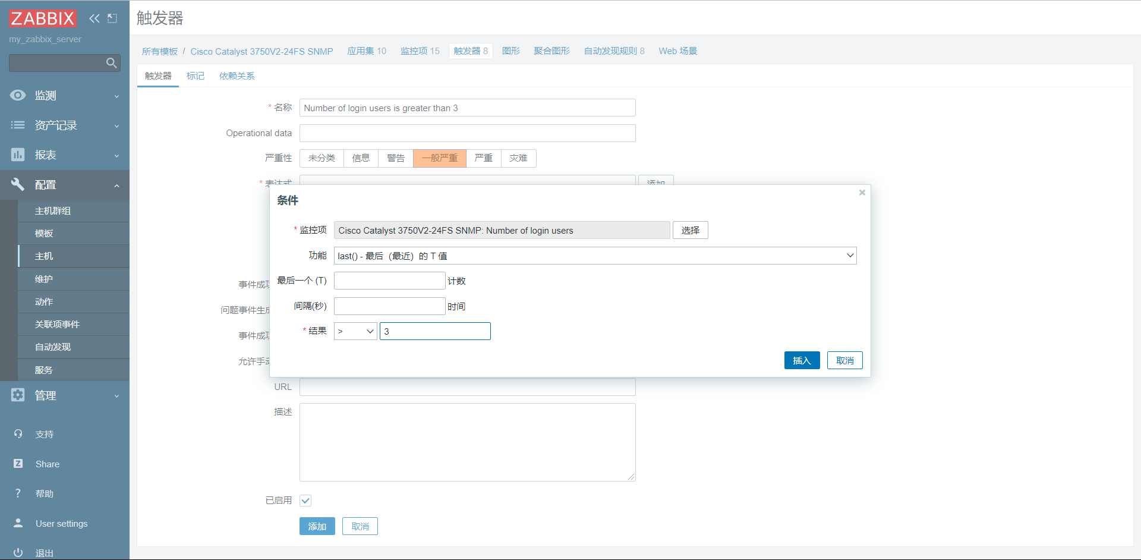Click 取消 in the 条件 dialog

coord(844,360)
